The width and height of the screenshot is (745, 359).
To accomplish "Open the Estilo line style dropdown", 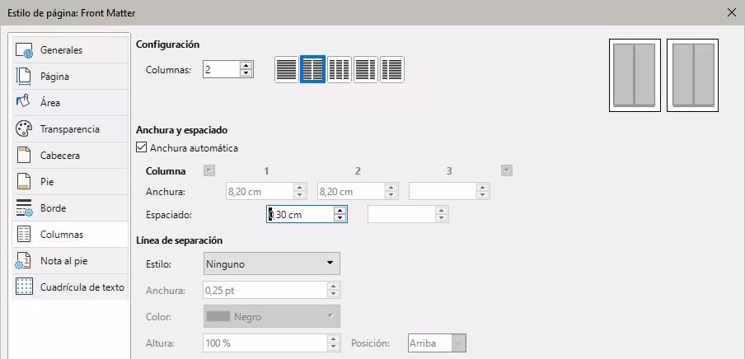I will click(x=271, y=263).
